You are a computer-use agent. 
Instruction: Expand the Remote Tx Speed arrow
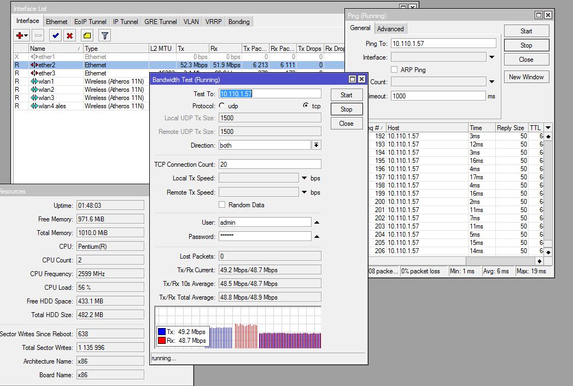coord(304,192)
